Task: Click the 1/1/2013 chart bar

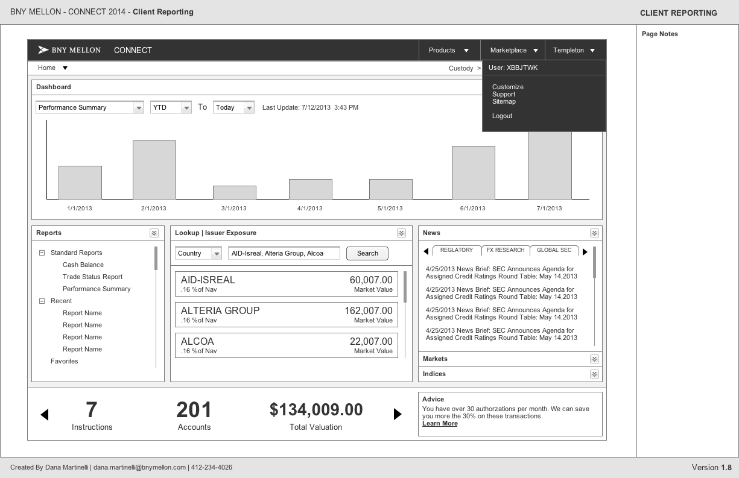Action: [x=80, y=183]
